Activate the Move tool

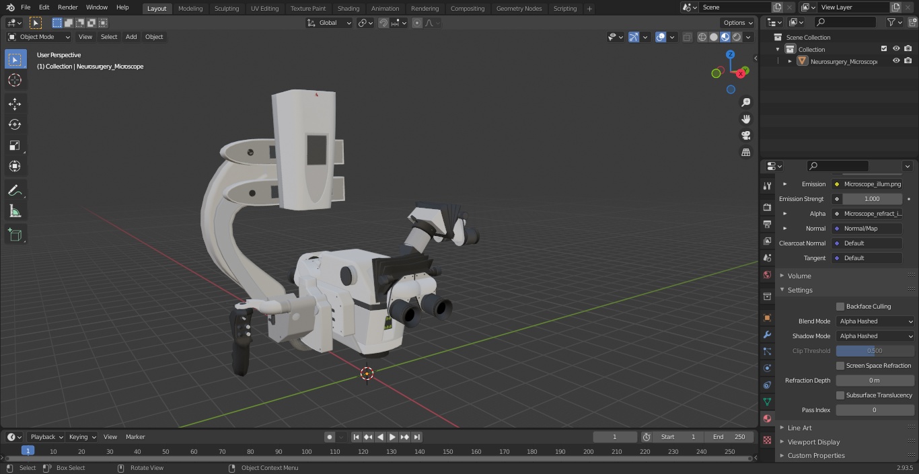pos(15,104)
